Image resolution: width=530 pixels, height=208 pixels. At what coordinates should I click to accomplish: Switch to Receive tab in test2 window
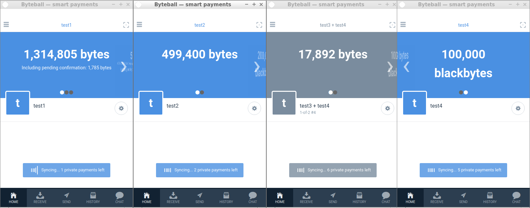173,198
